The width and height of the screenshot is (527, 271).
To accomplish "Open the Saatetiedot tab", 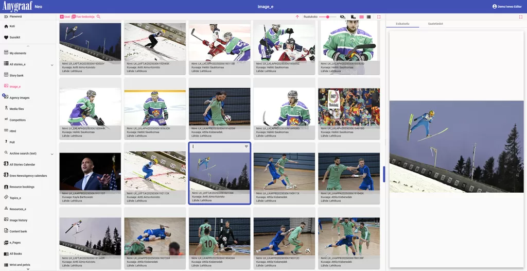I will (x=435, y=24).
